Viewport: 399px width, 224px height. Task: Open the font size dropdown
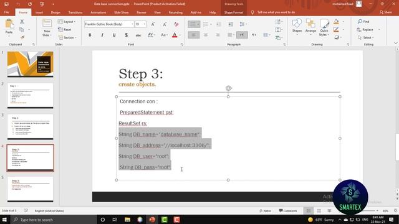coord(145,24)
